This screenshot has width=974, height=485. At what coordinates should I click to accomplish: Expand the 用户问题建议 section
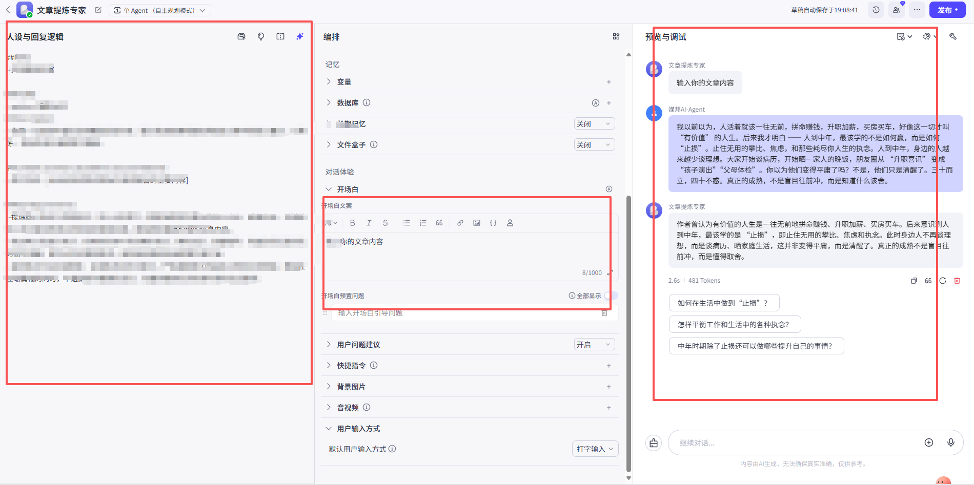[329, 344]
